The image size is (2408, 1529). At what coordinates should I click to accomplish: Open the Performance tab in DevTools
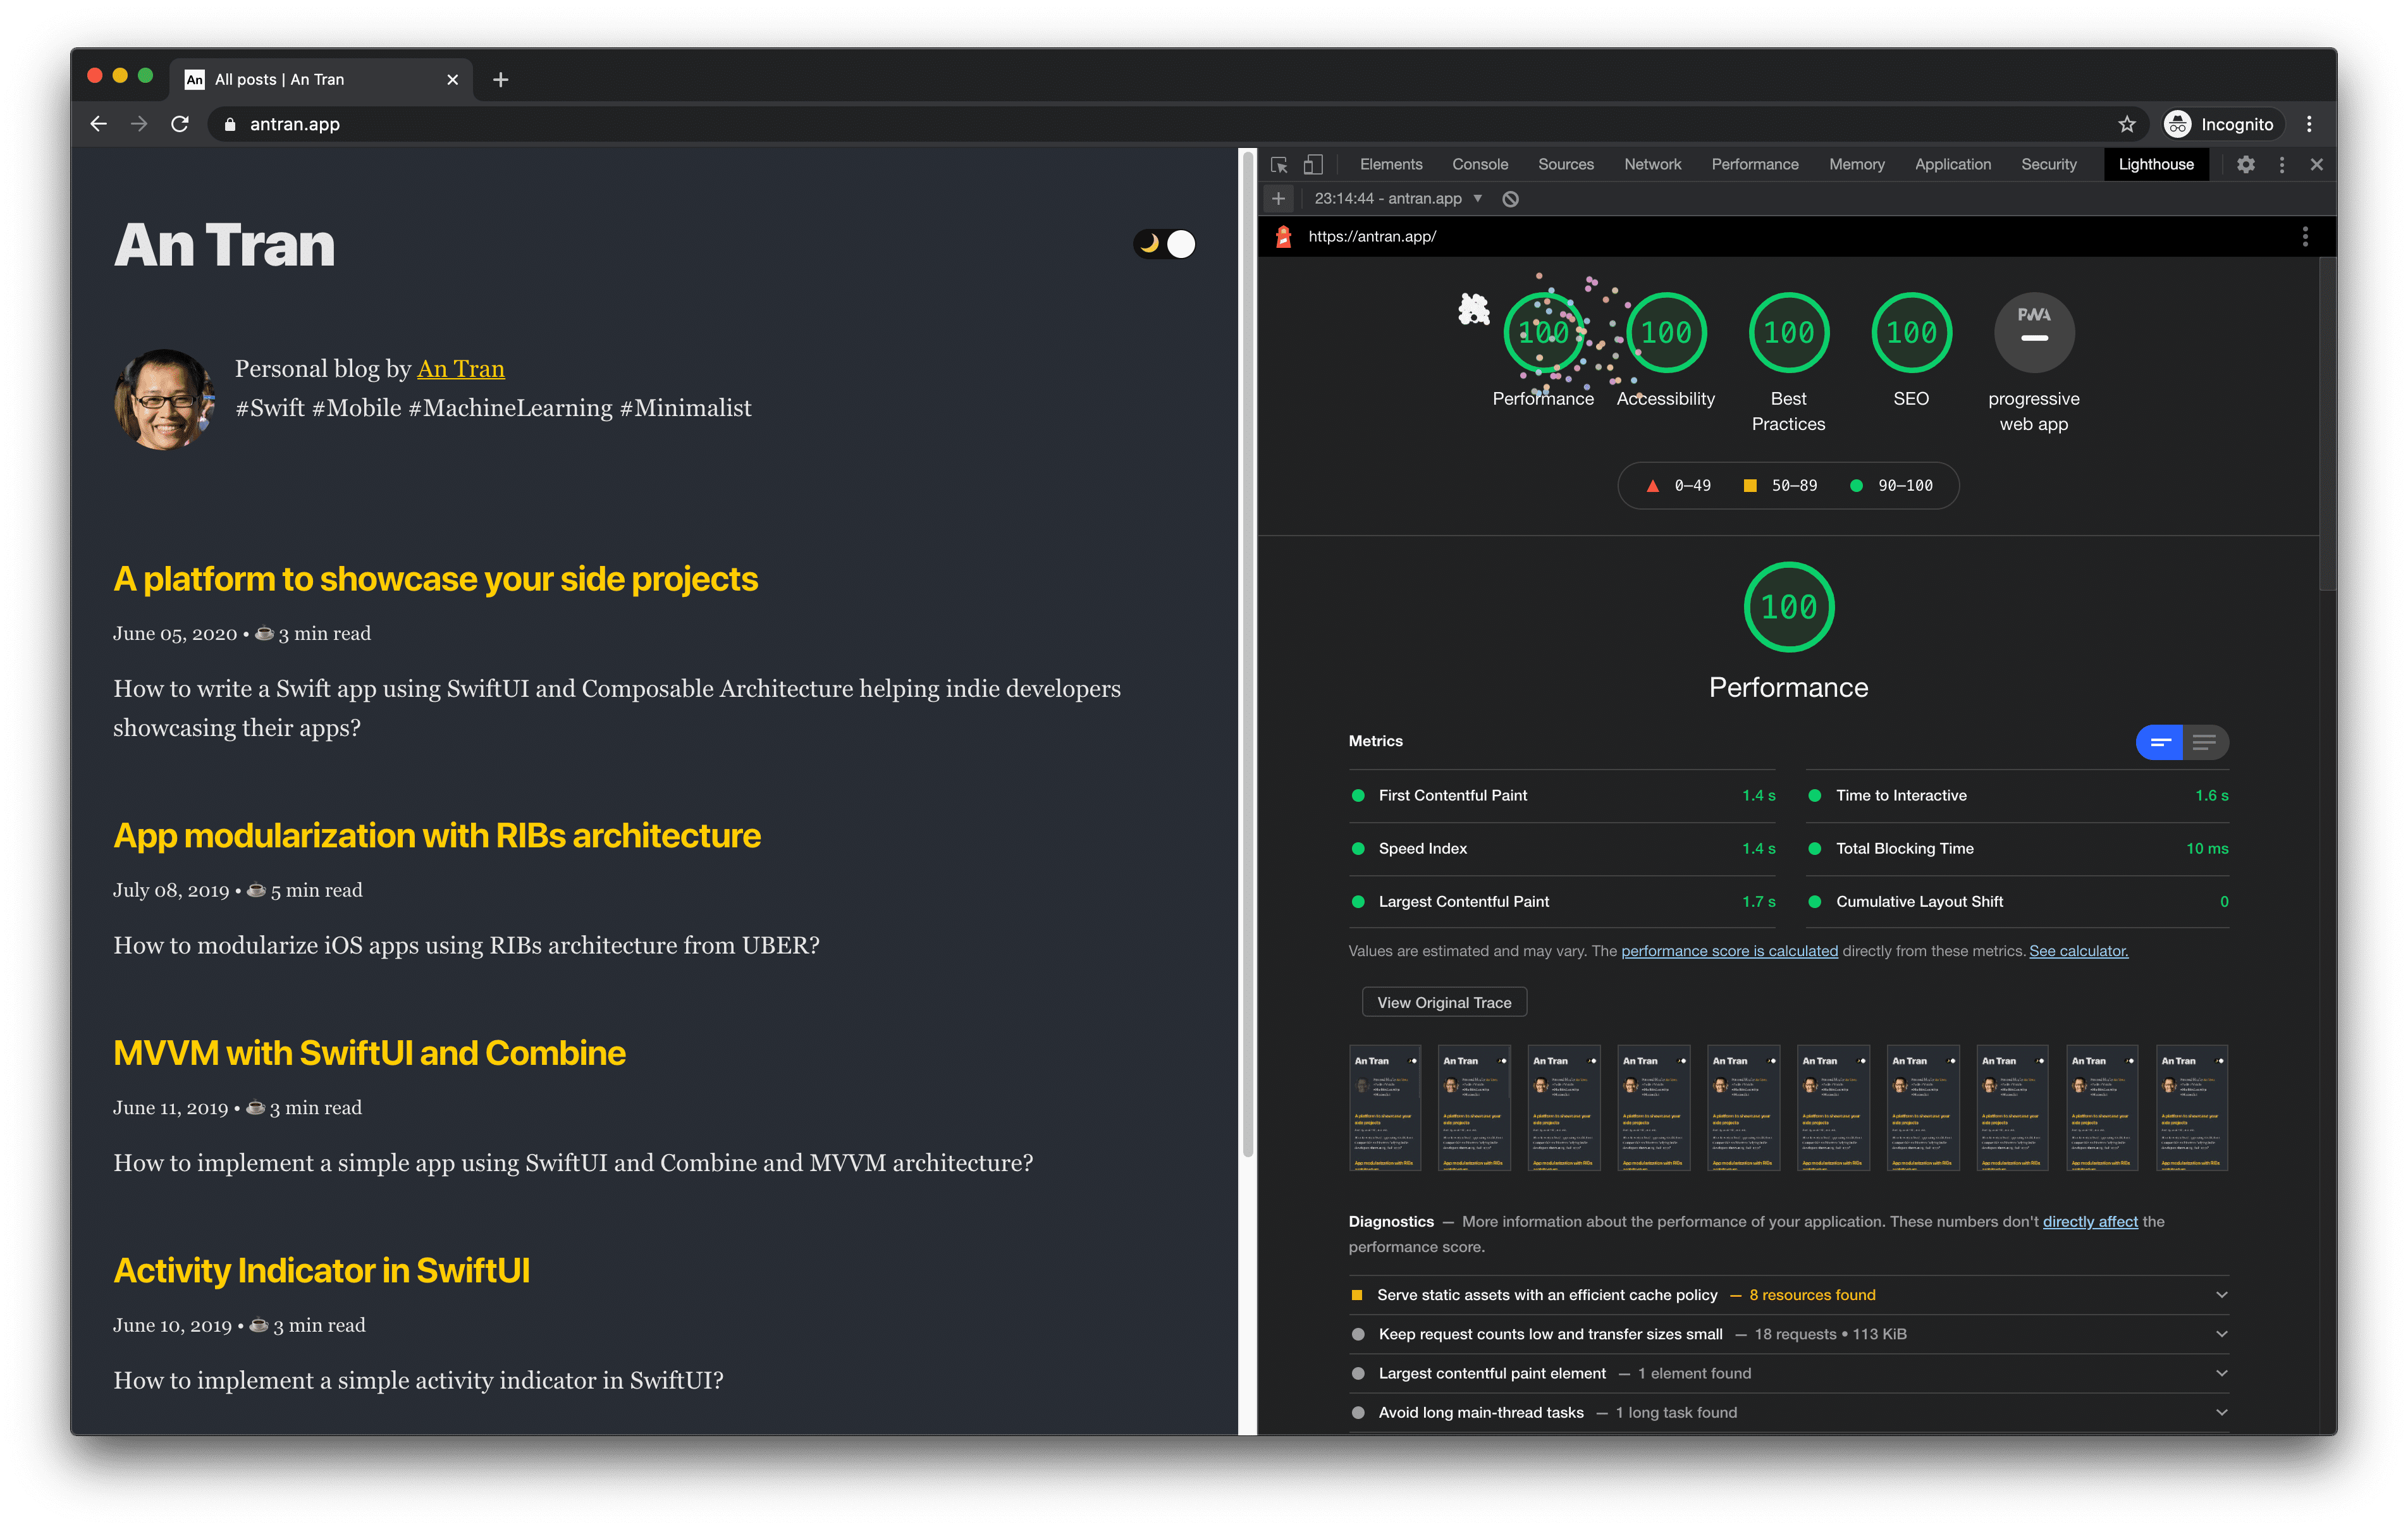click(x=1754, y=164)
